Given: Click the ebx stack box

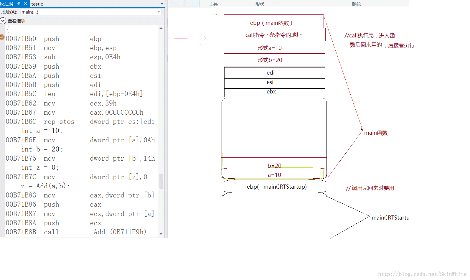Looking at the screenshot, I should (275, 93).
